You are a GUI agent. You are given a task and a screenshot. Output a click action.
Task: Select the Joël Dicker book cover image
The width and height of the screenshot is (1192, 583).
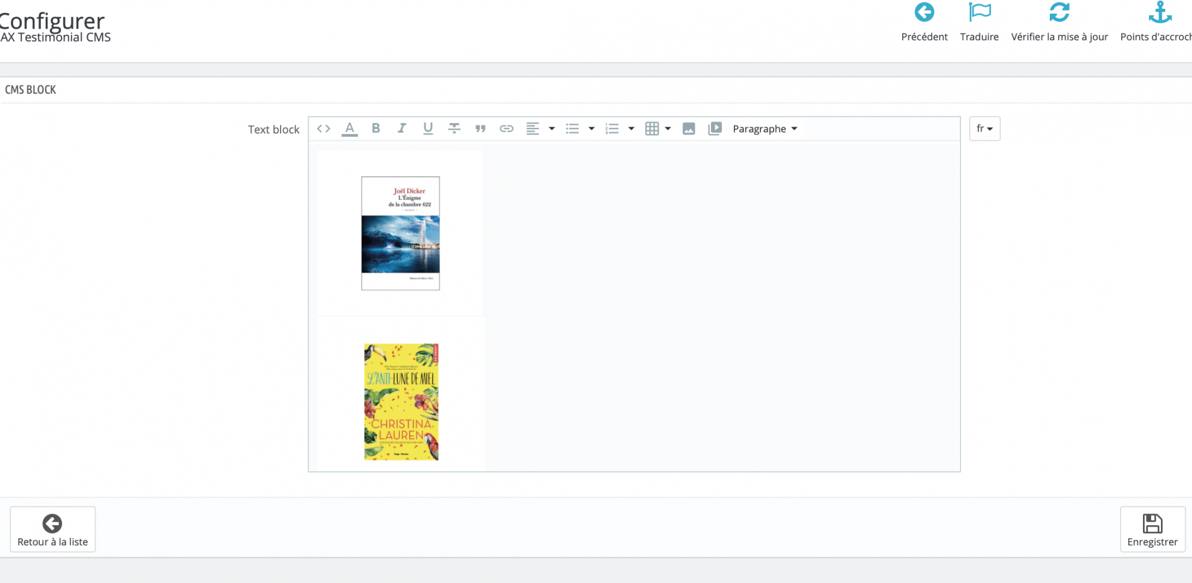(400, 233)
